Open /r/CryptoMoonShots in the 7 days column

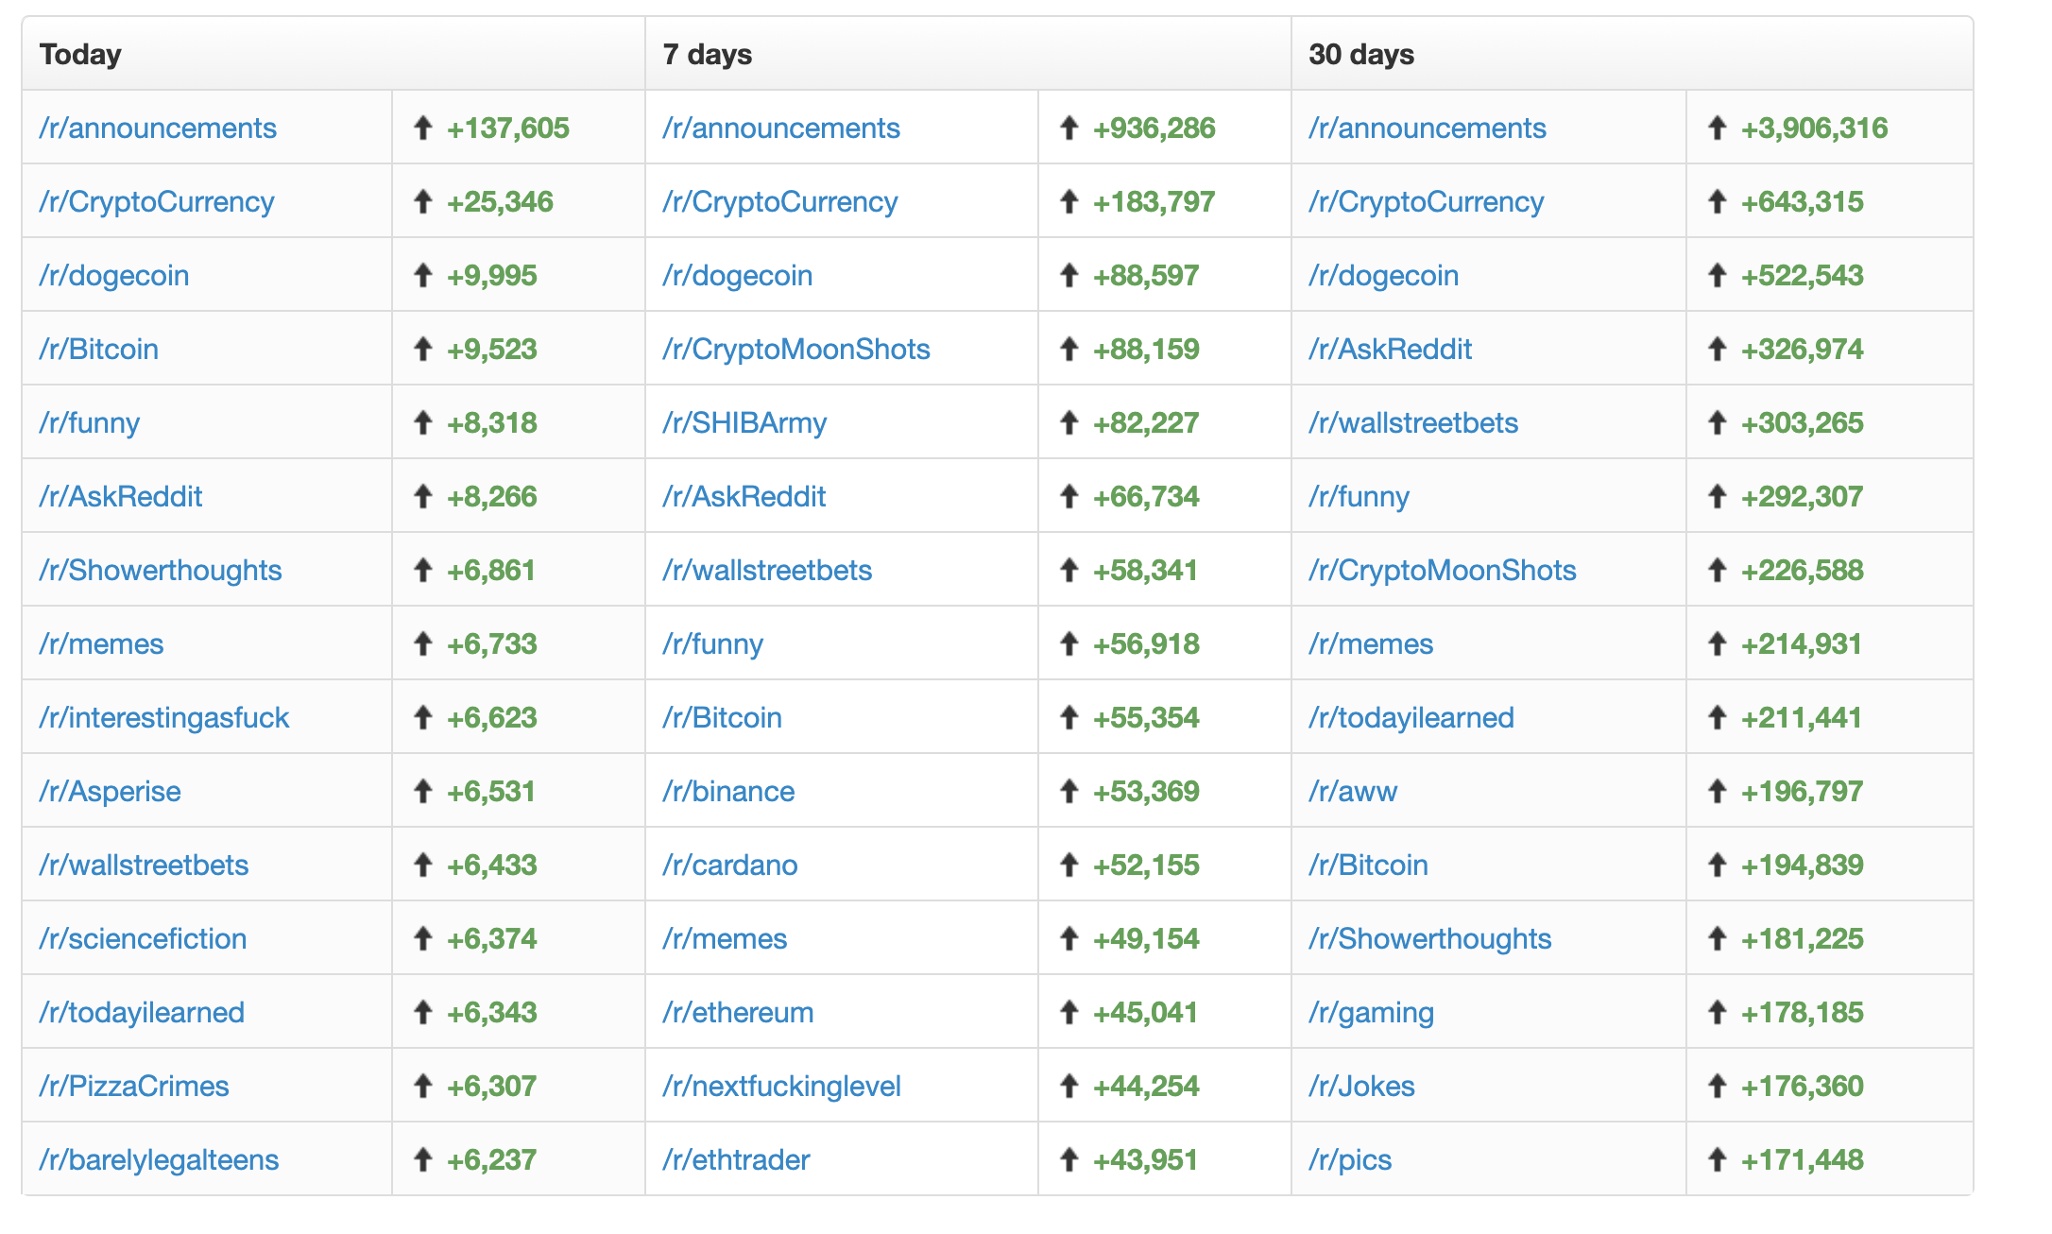coord(796,349)
